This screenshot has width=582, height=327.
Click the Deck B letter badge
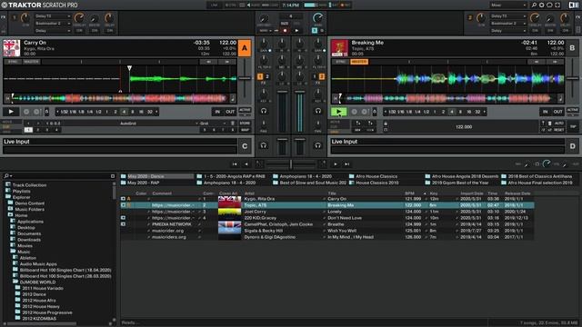coord(572,48)
